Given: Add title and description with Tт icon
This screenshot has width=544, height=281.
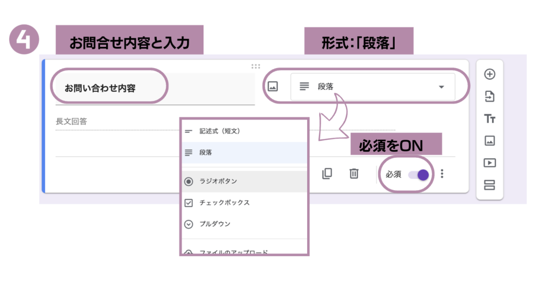Looking at the screenshot, I should tap(489, 119).
